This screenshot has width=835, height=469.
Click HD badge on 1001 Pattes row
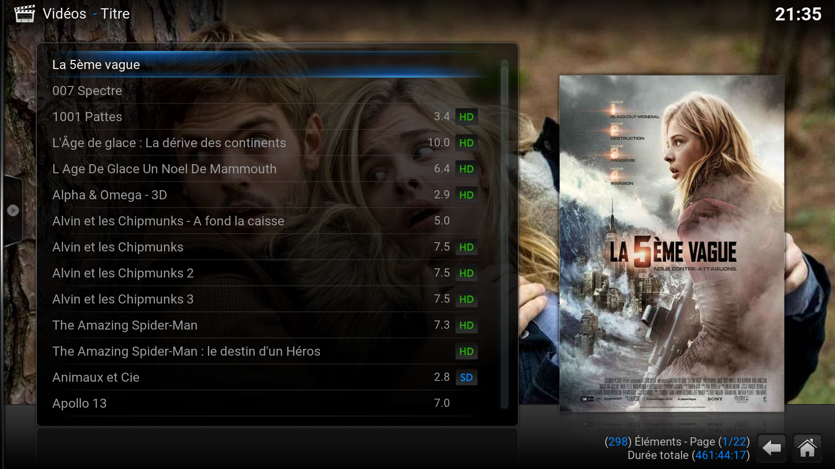(x=466, y=117)
